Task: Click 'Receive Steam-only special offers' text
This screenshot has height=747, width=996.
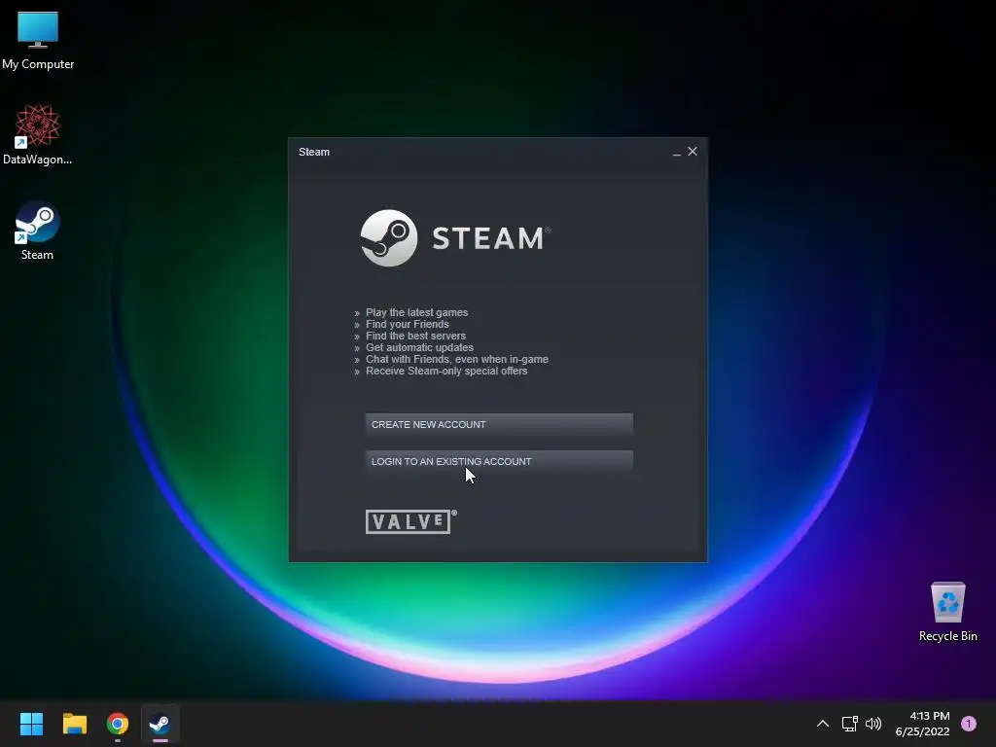Action: click(445, 371)
